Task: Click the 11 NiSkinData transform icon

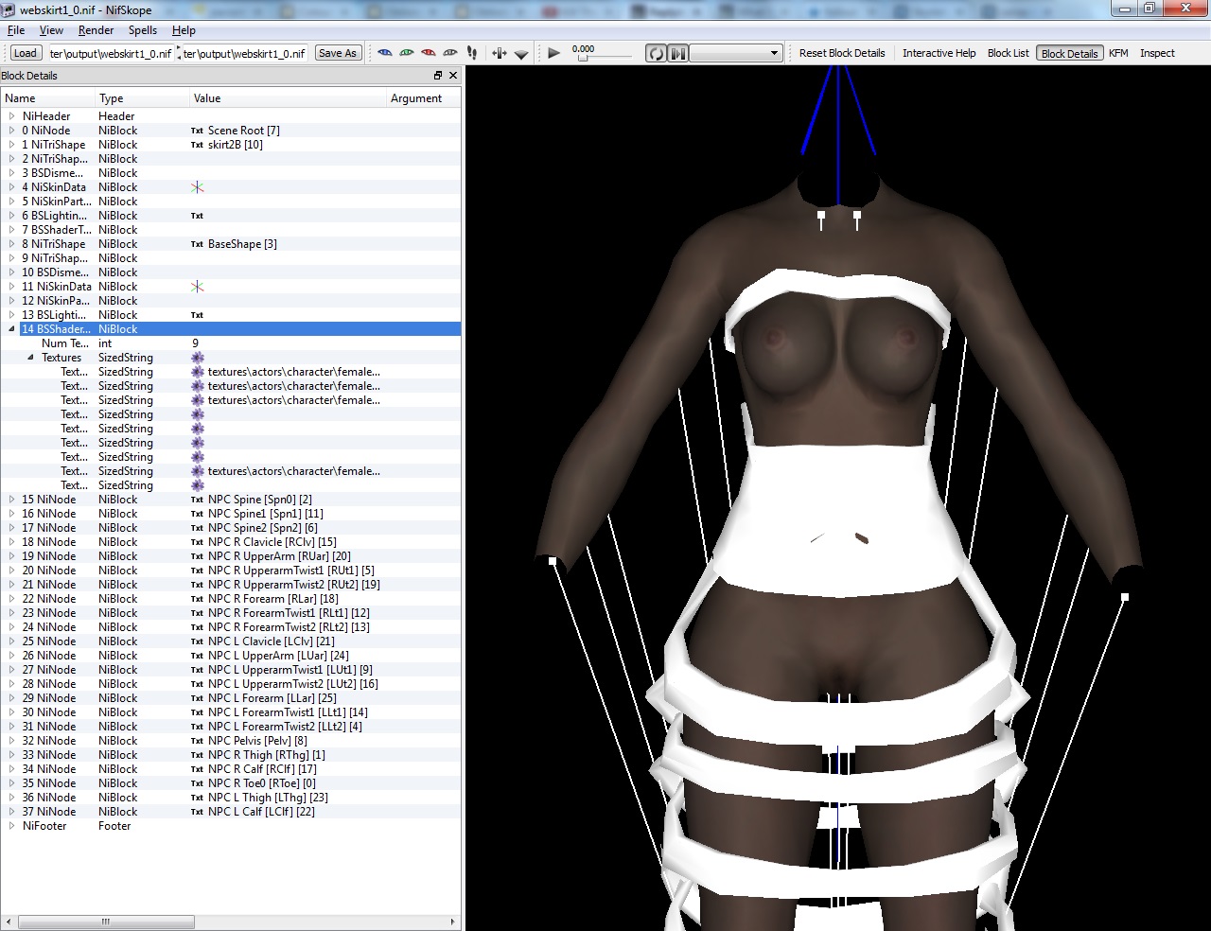Action: [197, 287]
